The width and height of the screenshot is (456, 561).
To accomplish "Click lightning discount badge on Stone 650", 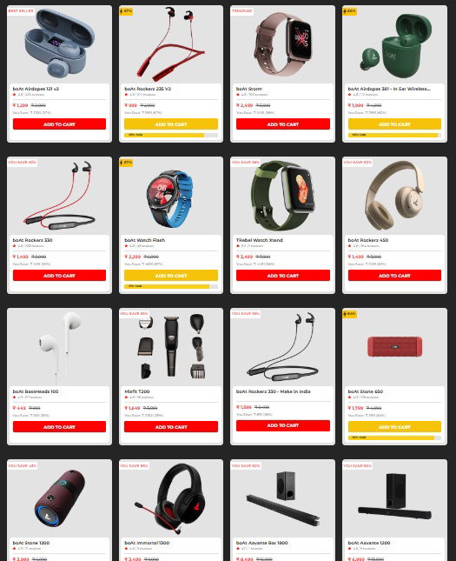I will coord(349,314).
